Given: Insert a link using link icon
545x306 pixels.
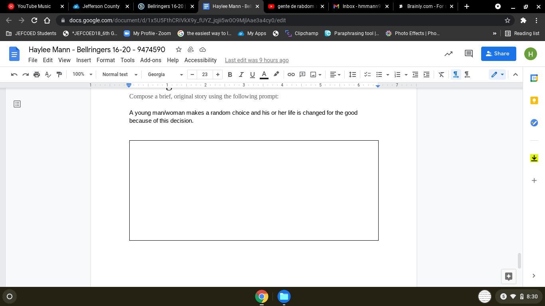Looking at the screenshot, I should tap(291, 75).
